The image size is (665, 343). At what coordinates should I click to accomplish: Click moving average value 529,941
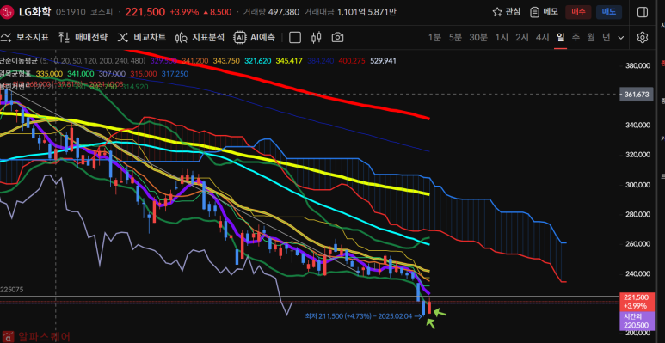(383, 61)
